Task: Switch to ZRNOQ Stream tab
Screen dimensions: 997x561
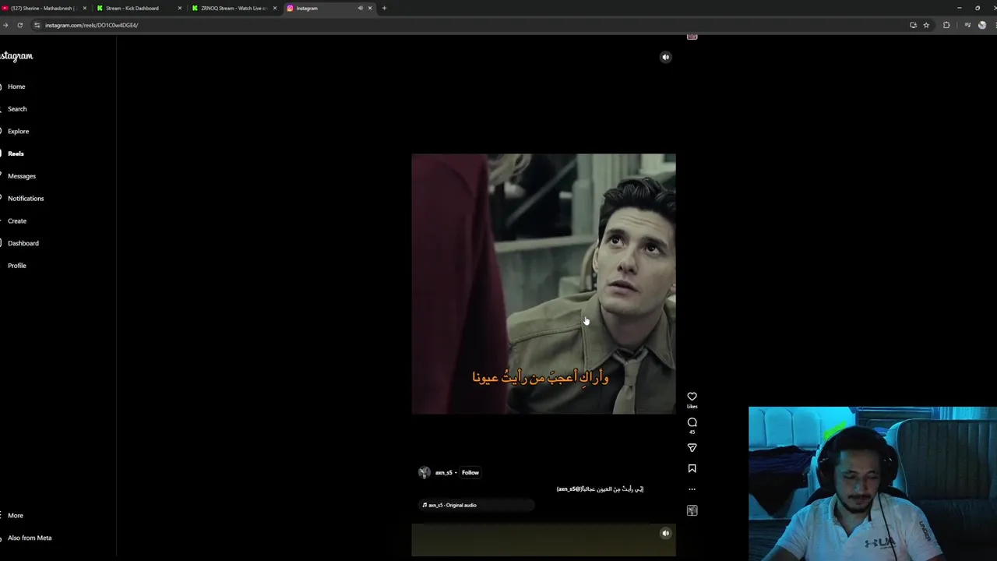Action: tap(232, 8)
